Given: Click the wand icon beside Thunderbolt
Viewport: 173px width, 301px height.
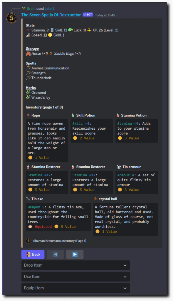Looking at the screenshot, I should pos(28,78).
